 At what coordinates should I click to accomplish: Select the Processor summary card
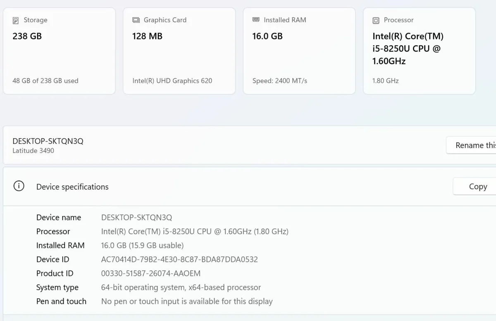tap(419, 50)
